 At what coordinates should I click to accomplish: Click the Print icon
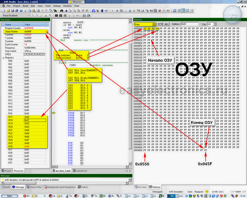(38, 11)
